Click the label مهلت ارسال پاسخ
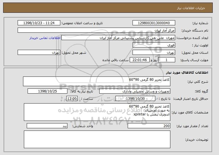The height and width of the screenshot is (155, 219). (194, 60)
